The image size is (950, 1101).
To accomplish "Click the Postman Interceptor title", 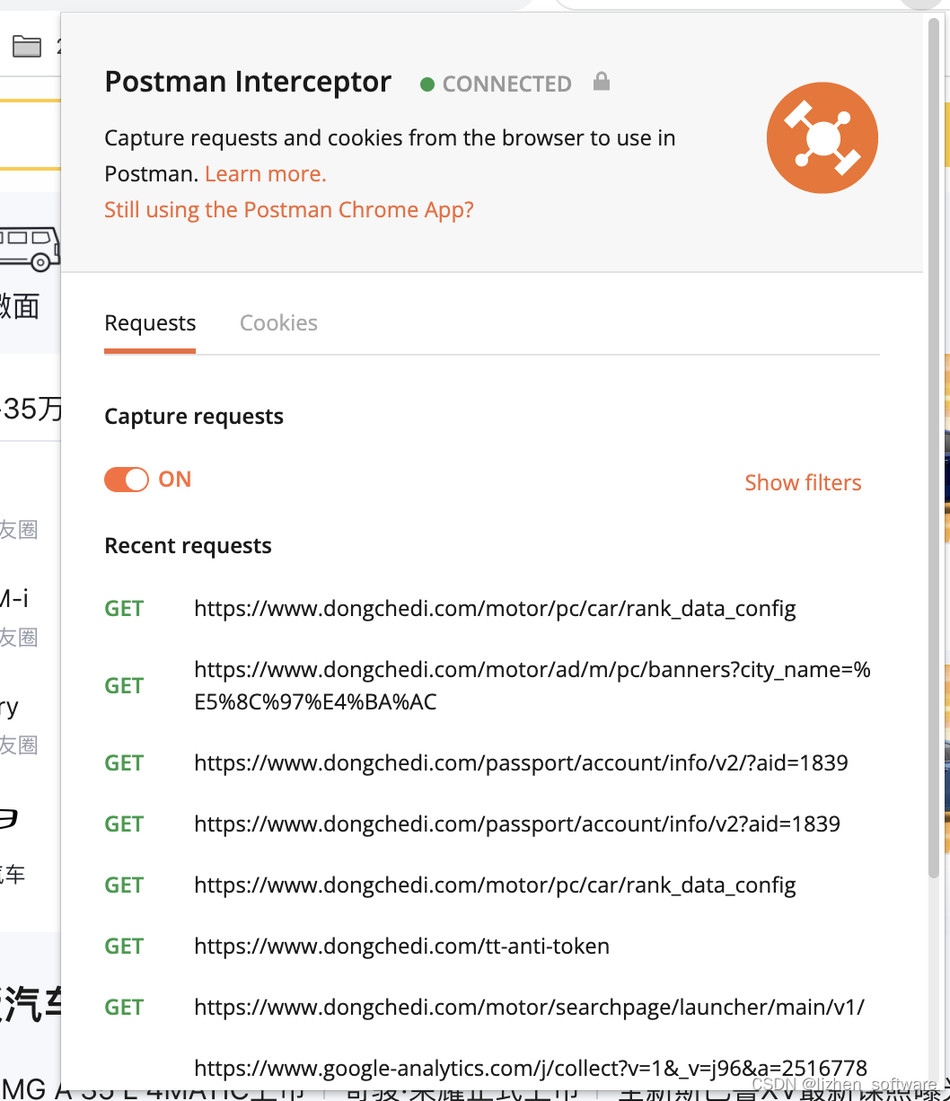I will [x=248, y=82].
